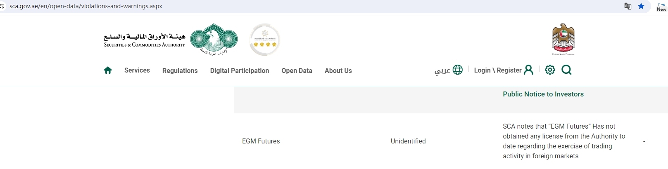
Task: View site information icon in address bar
Action: [x=2, y=6]
